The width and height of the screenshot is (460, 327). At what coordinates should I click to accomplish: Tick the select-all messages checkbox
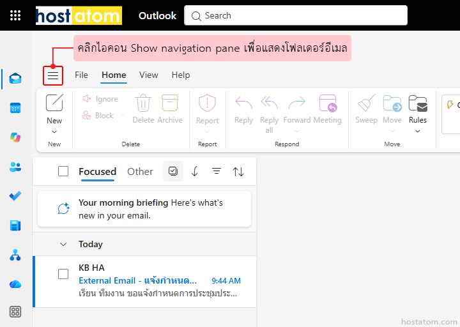(63, 171)
